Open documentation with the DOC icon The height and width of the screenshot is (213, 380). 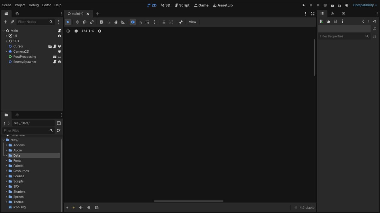375,29
